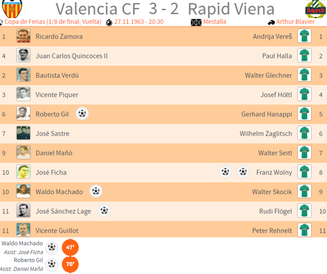Open Vicente Guillot's player photo
This screenshot has width=327, height=274.
23,230
